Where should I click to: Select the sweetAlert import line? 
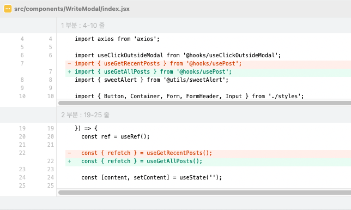[x=152, y=80]
